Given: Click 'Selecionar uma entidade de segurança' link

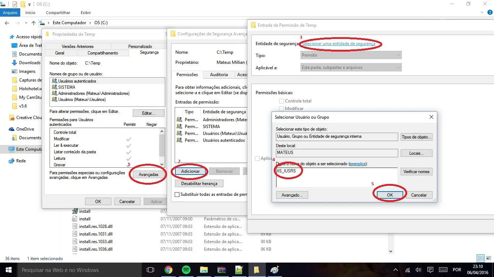Looking at the screenshot, I should click(x=338, y=44).
